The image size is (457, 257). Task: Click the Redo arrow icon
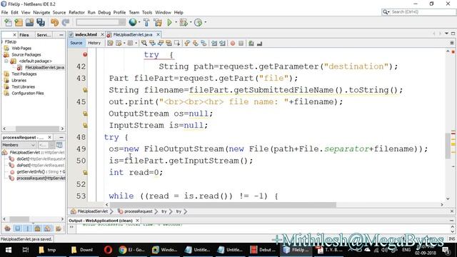click(x=66, y=22)
